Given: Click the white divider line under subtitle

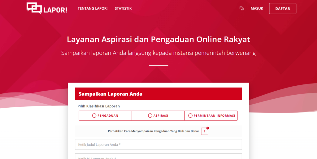Looking at the screenshot, I should click(158, 65).
